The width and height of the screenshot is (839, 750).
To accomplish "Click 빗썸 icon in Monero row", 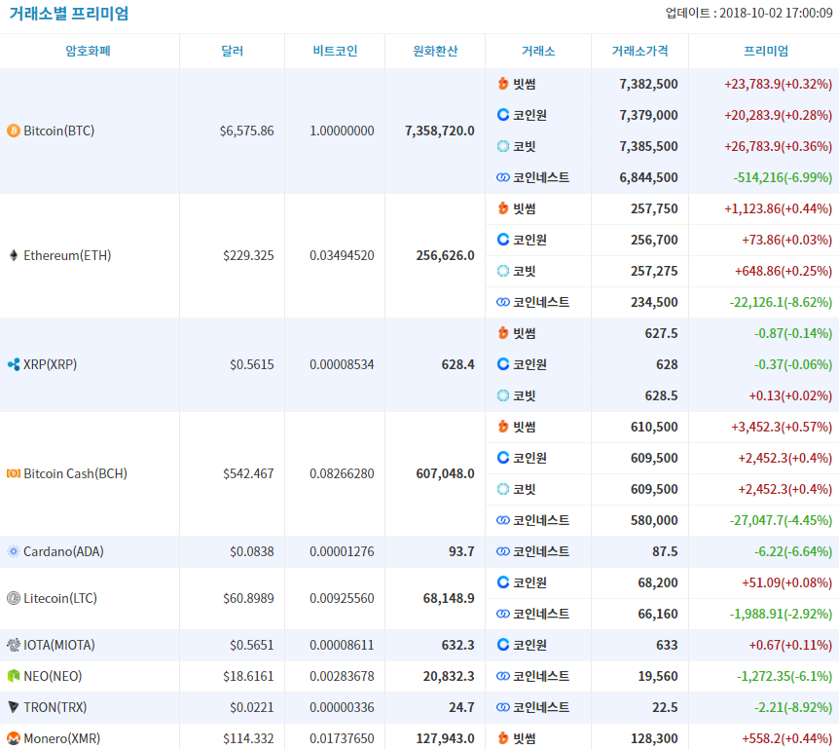I will click(503, 738).
